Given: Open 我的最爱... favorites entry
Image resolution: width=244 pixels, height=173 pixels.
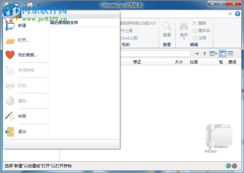Looking at the screenshot, I should click(x=26, y=55).
